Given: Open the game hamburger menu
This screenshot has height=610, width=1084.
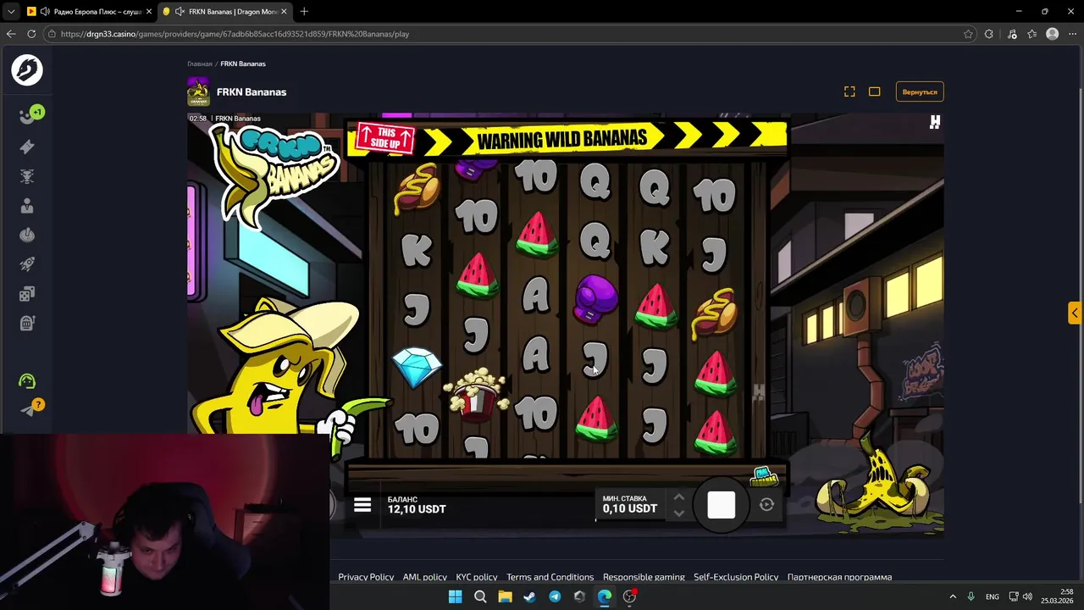Looking at the screenshot, I should pyautogui.click(x=362, y=505).
